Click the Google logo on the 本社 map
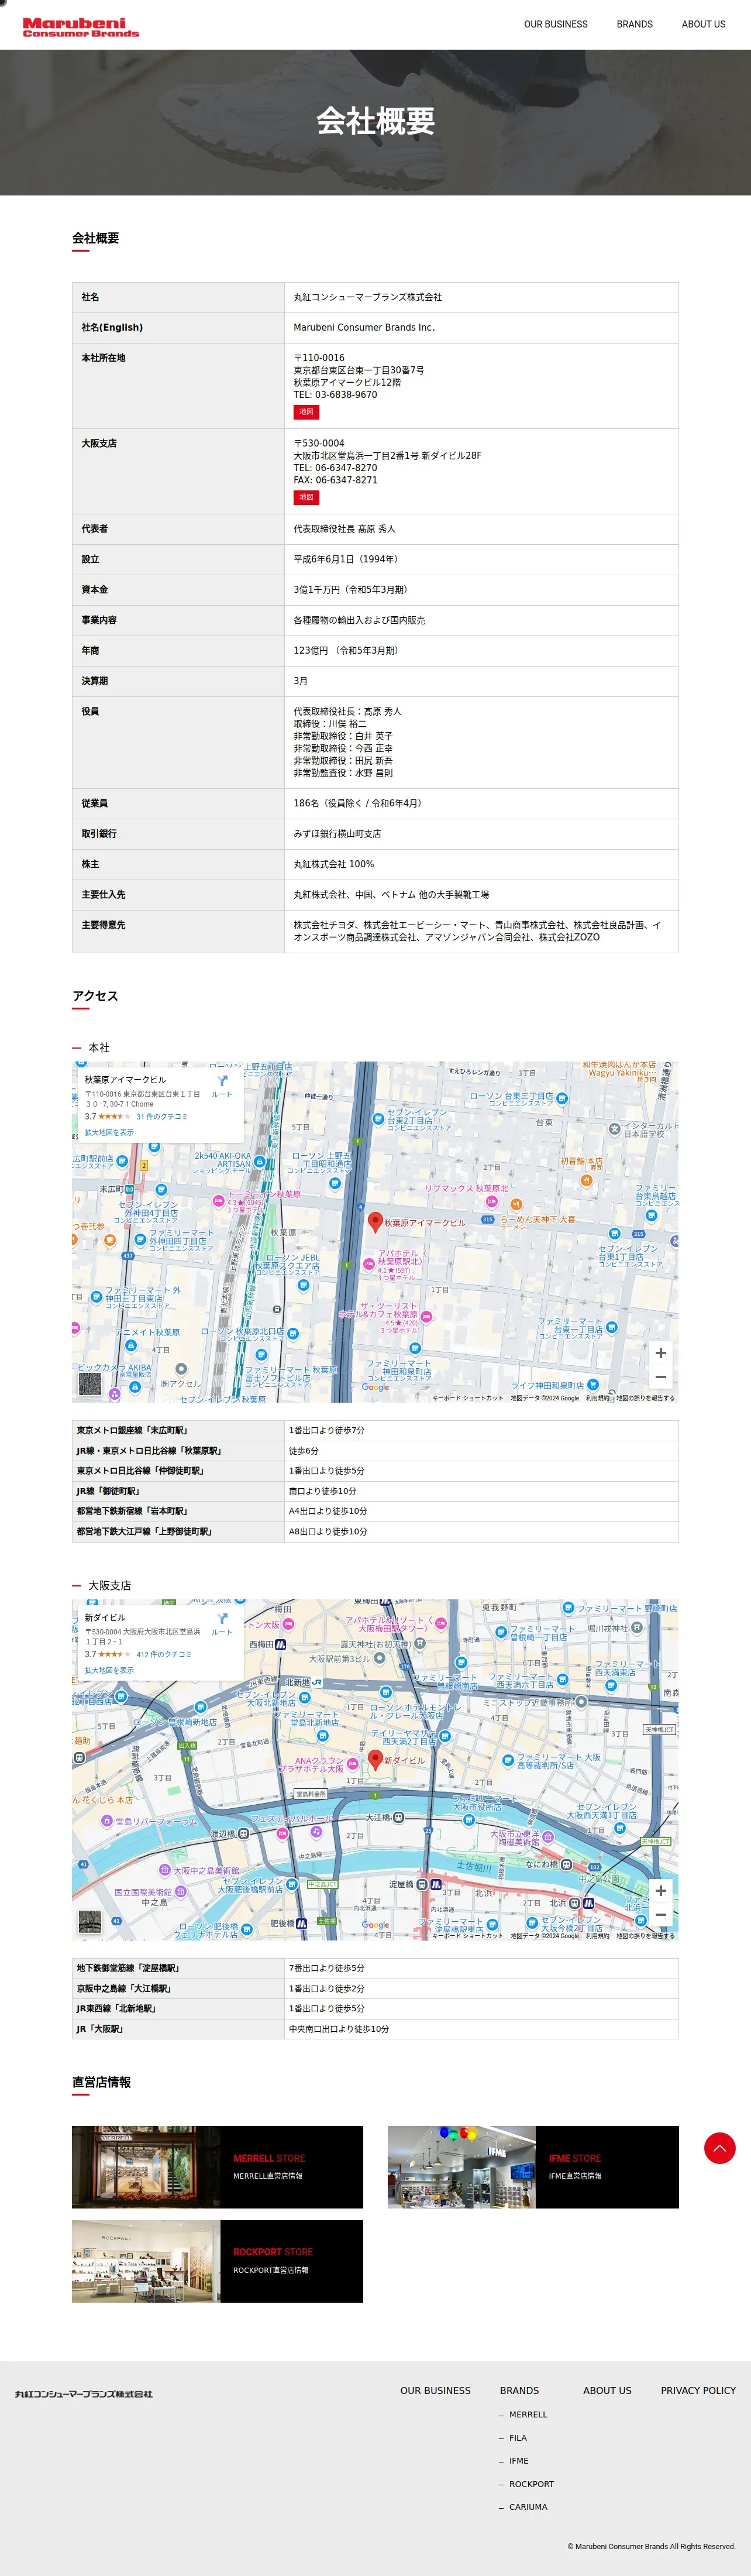Screen dimensions: 751x2576 pyautogui.click(x=376, y=1387)
